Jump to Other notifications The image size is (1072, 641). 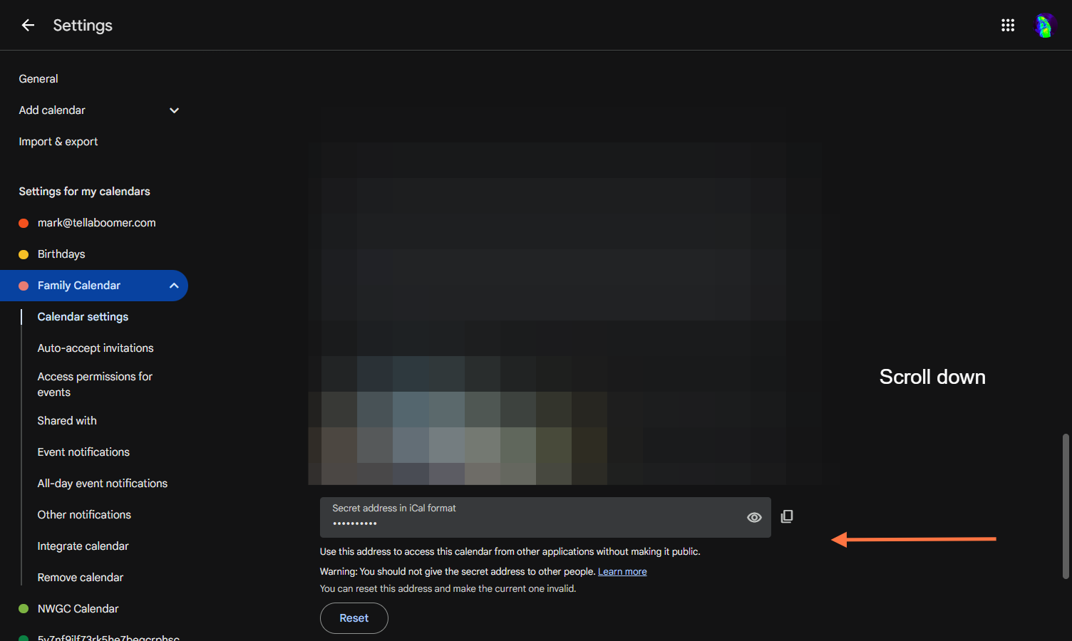(84, 515)
